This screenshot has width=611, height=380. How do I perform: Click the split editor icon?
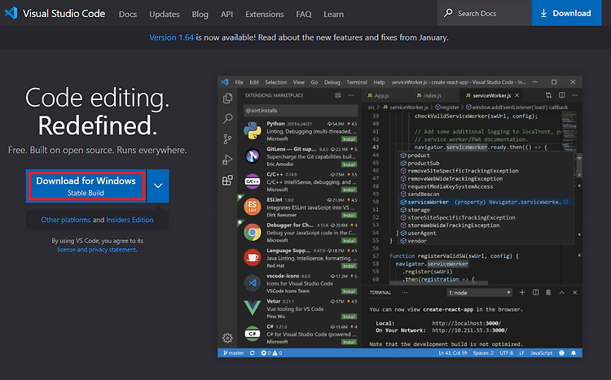[x=562, y=95]
